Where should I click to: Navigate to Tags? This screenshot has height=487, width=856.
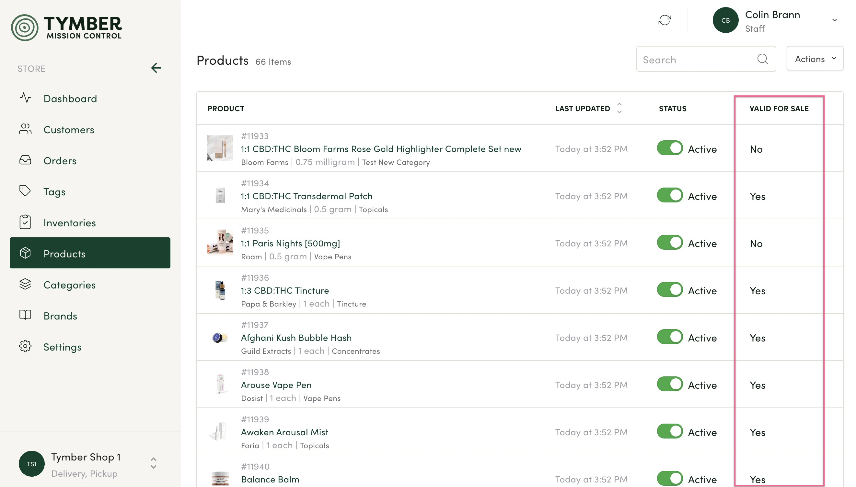pos(90,192)
